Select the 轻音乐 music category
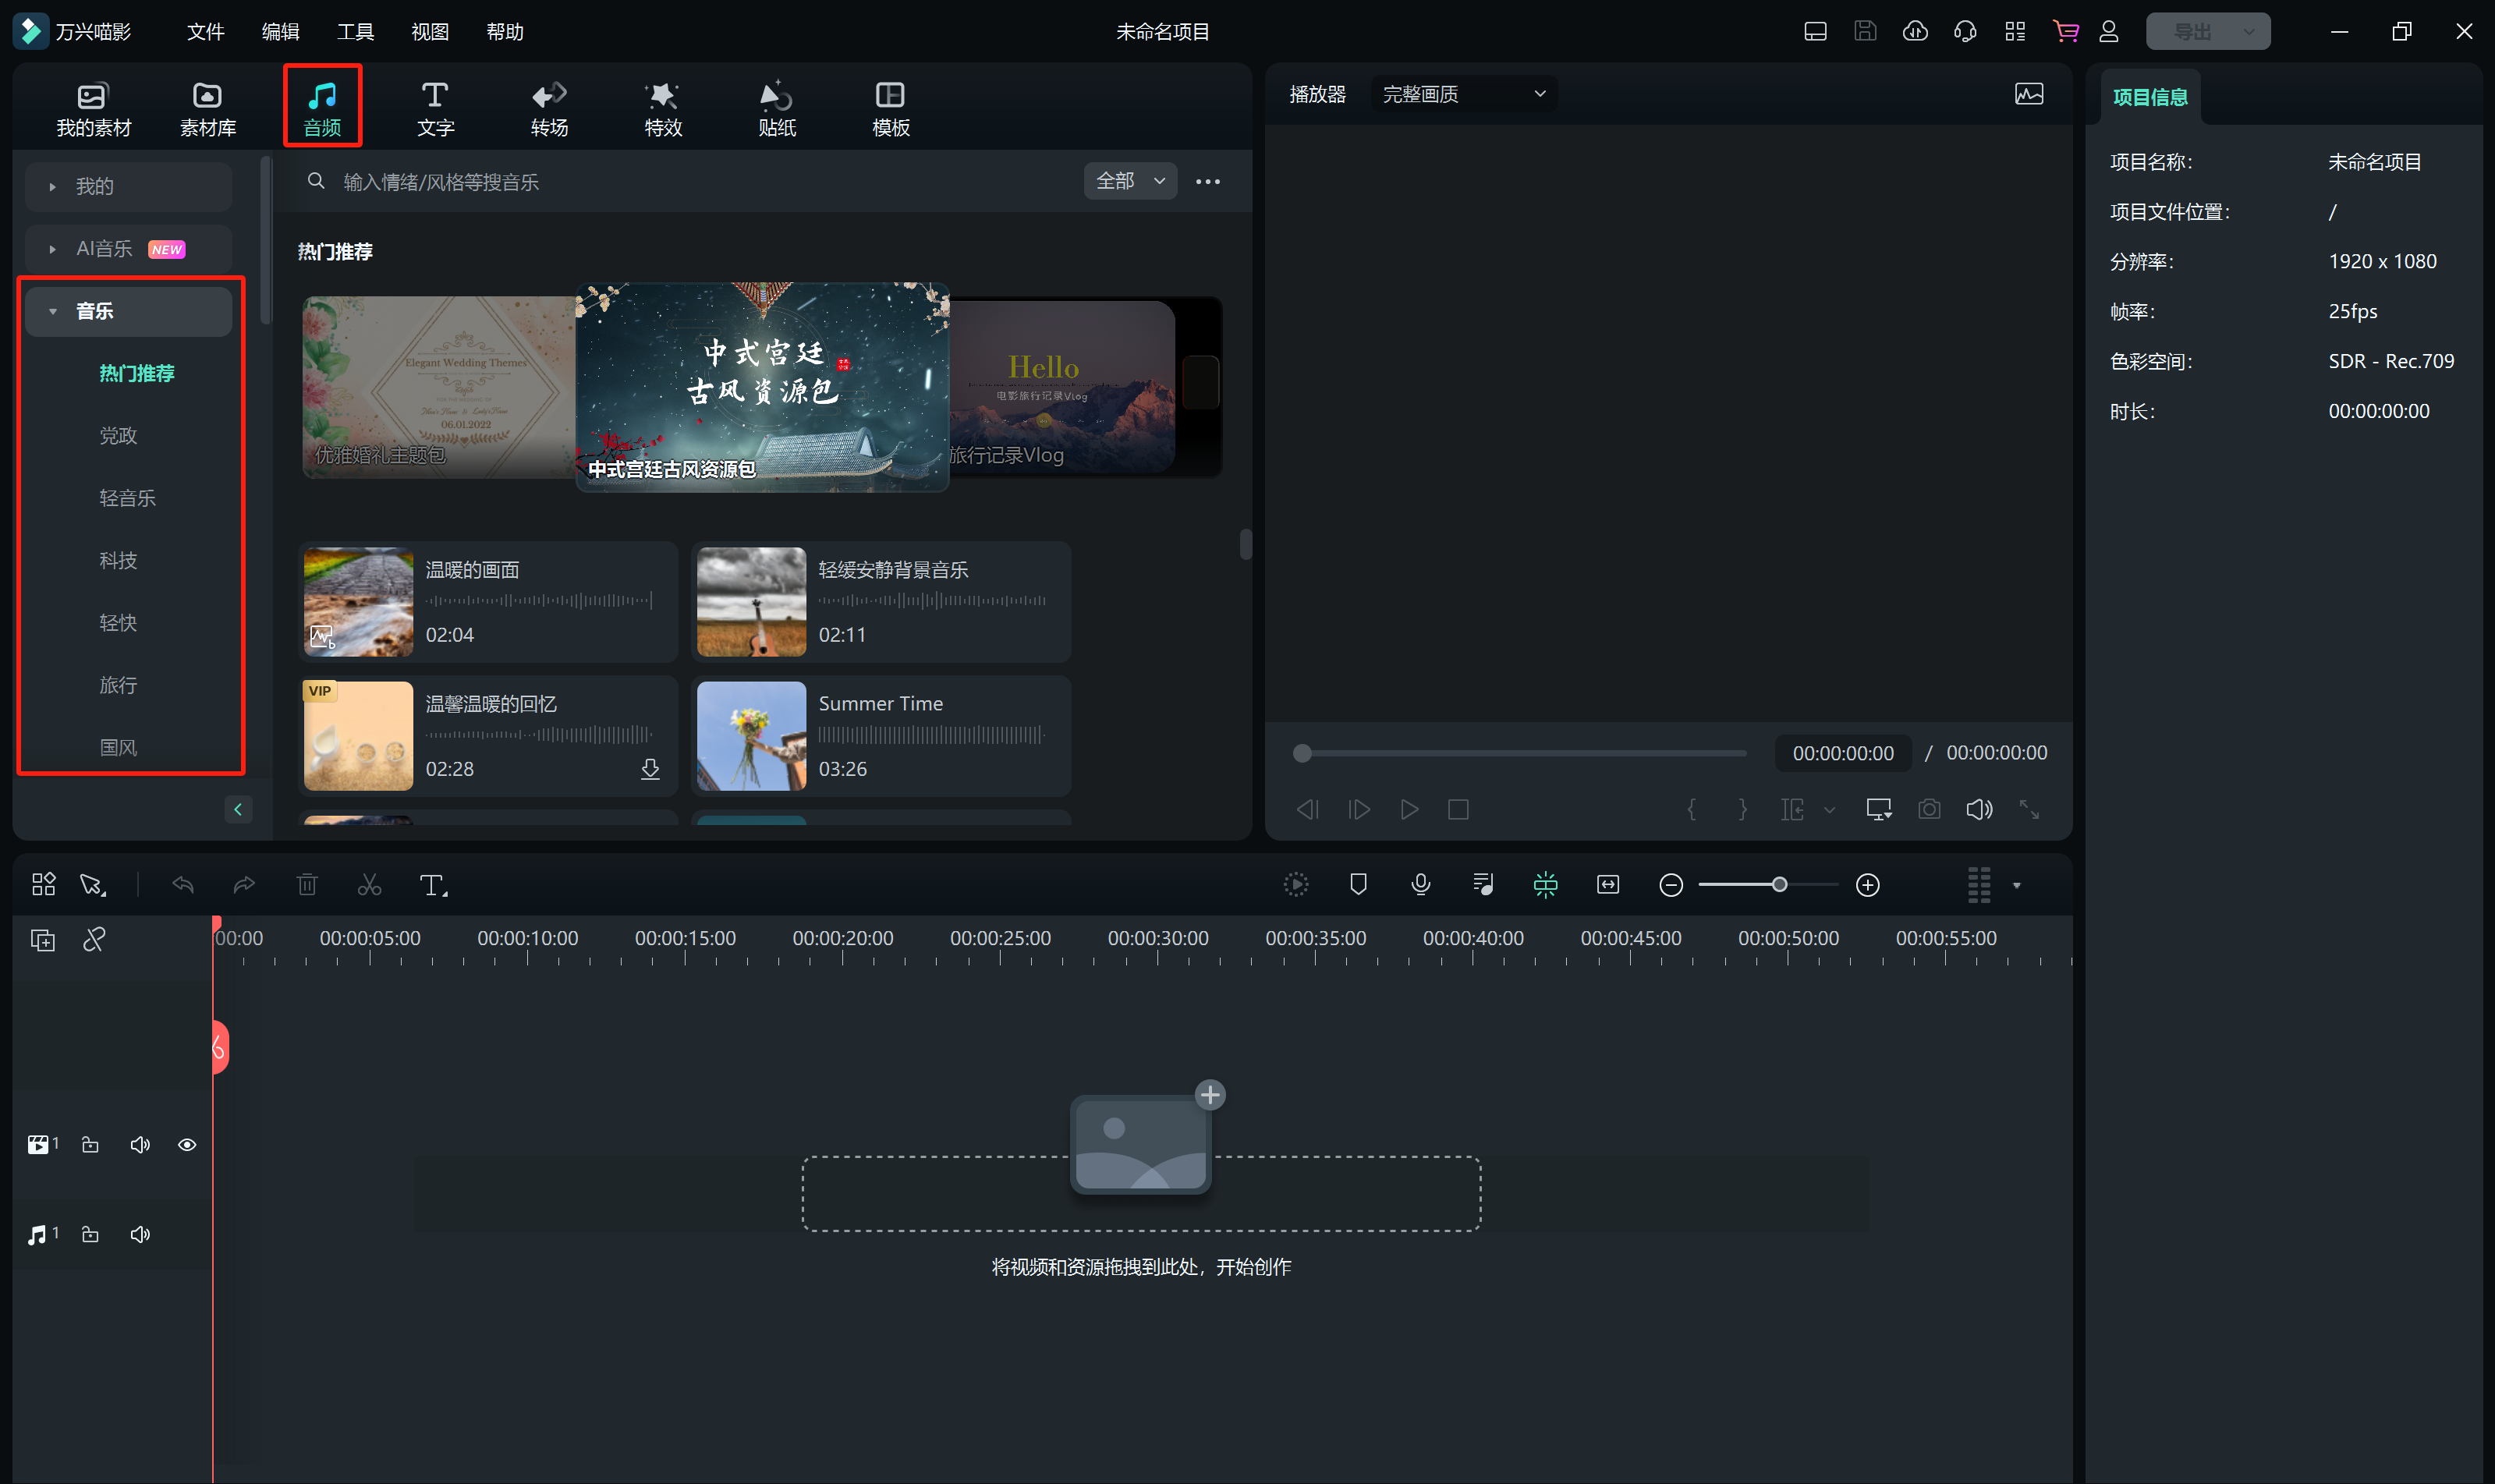The height and width of the screenshot is (1484, 2495). pyautogui.click(x=127, y=498)
